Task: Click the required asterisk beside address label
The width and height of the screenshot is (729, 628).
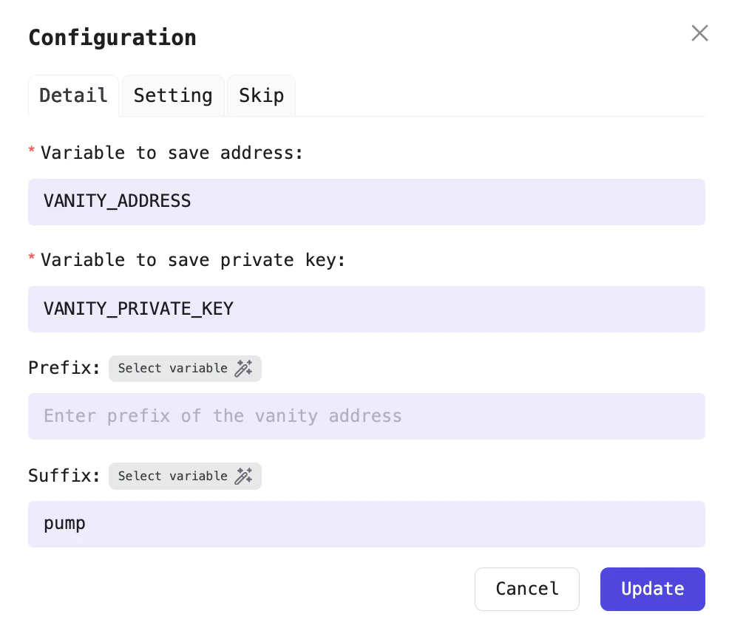Action: point(31,151)
